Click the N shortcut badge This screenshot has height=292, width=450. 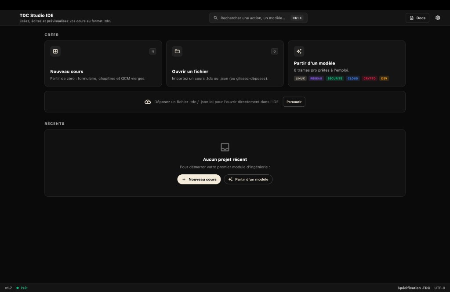[152, 51]
